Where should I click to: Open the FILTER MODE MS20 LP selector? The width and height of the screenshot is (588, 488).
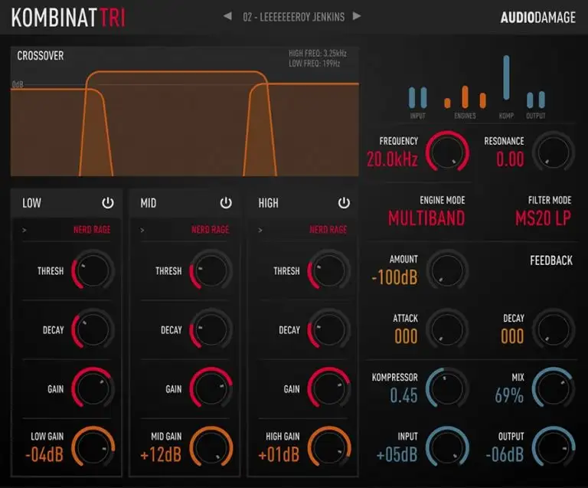coord(543,218)
